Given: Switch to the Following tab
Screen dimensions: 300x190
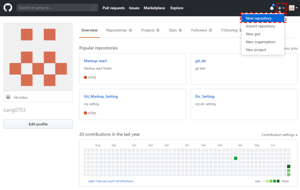Looking at the screenshot, I should coord(231,30).
